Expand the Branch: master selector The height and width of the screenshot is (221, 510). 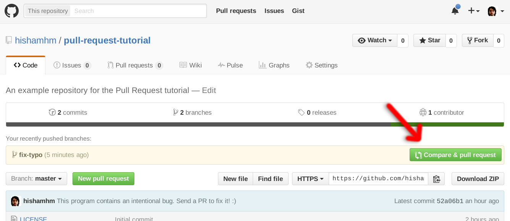[36, 179]
